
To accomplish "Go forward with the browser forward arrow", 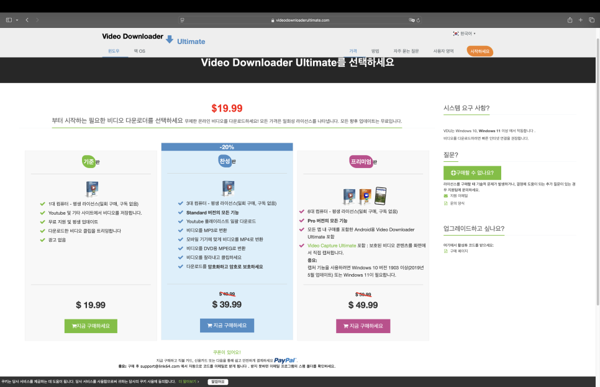I will pos(37,20).
